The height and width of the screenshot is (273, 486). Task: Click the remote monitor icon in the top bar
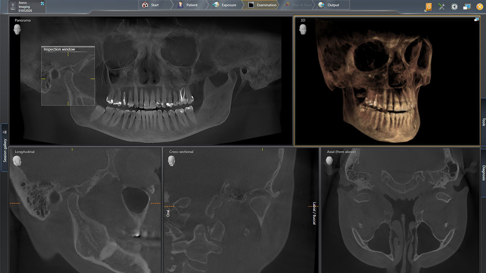coord(467,6)
